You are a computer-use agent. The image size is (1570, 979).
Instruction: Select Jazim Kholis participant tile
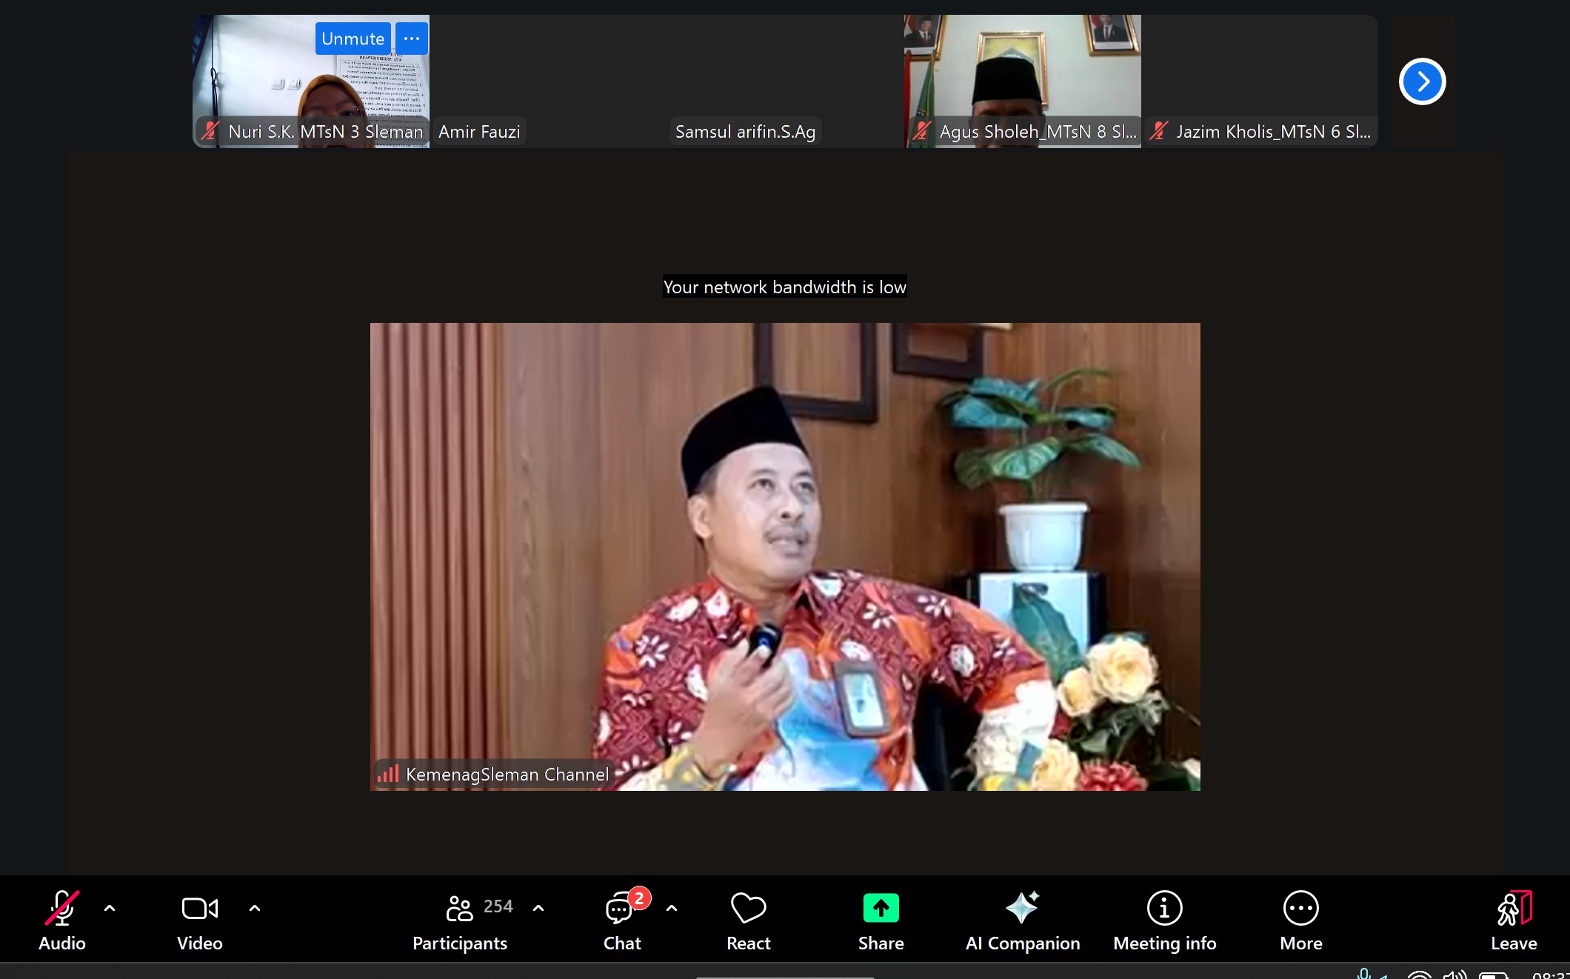coord(1259,74)
